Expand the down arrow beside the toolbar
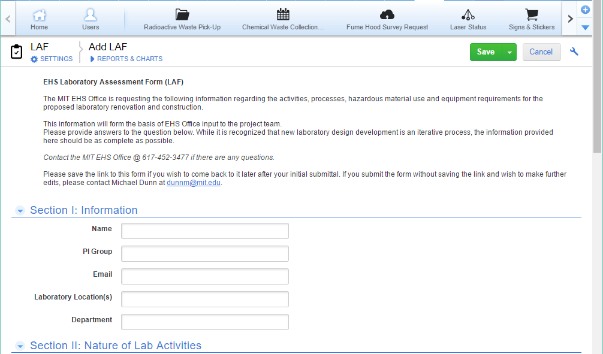The height and width of the screenshot is (354, 603). tap(586, 28)
